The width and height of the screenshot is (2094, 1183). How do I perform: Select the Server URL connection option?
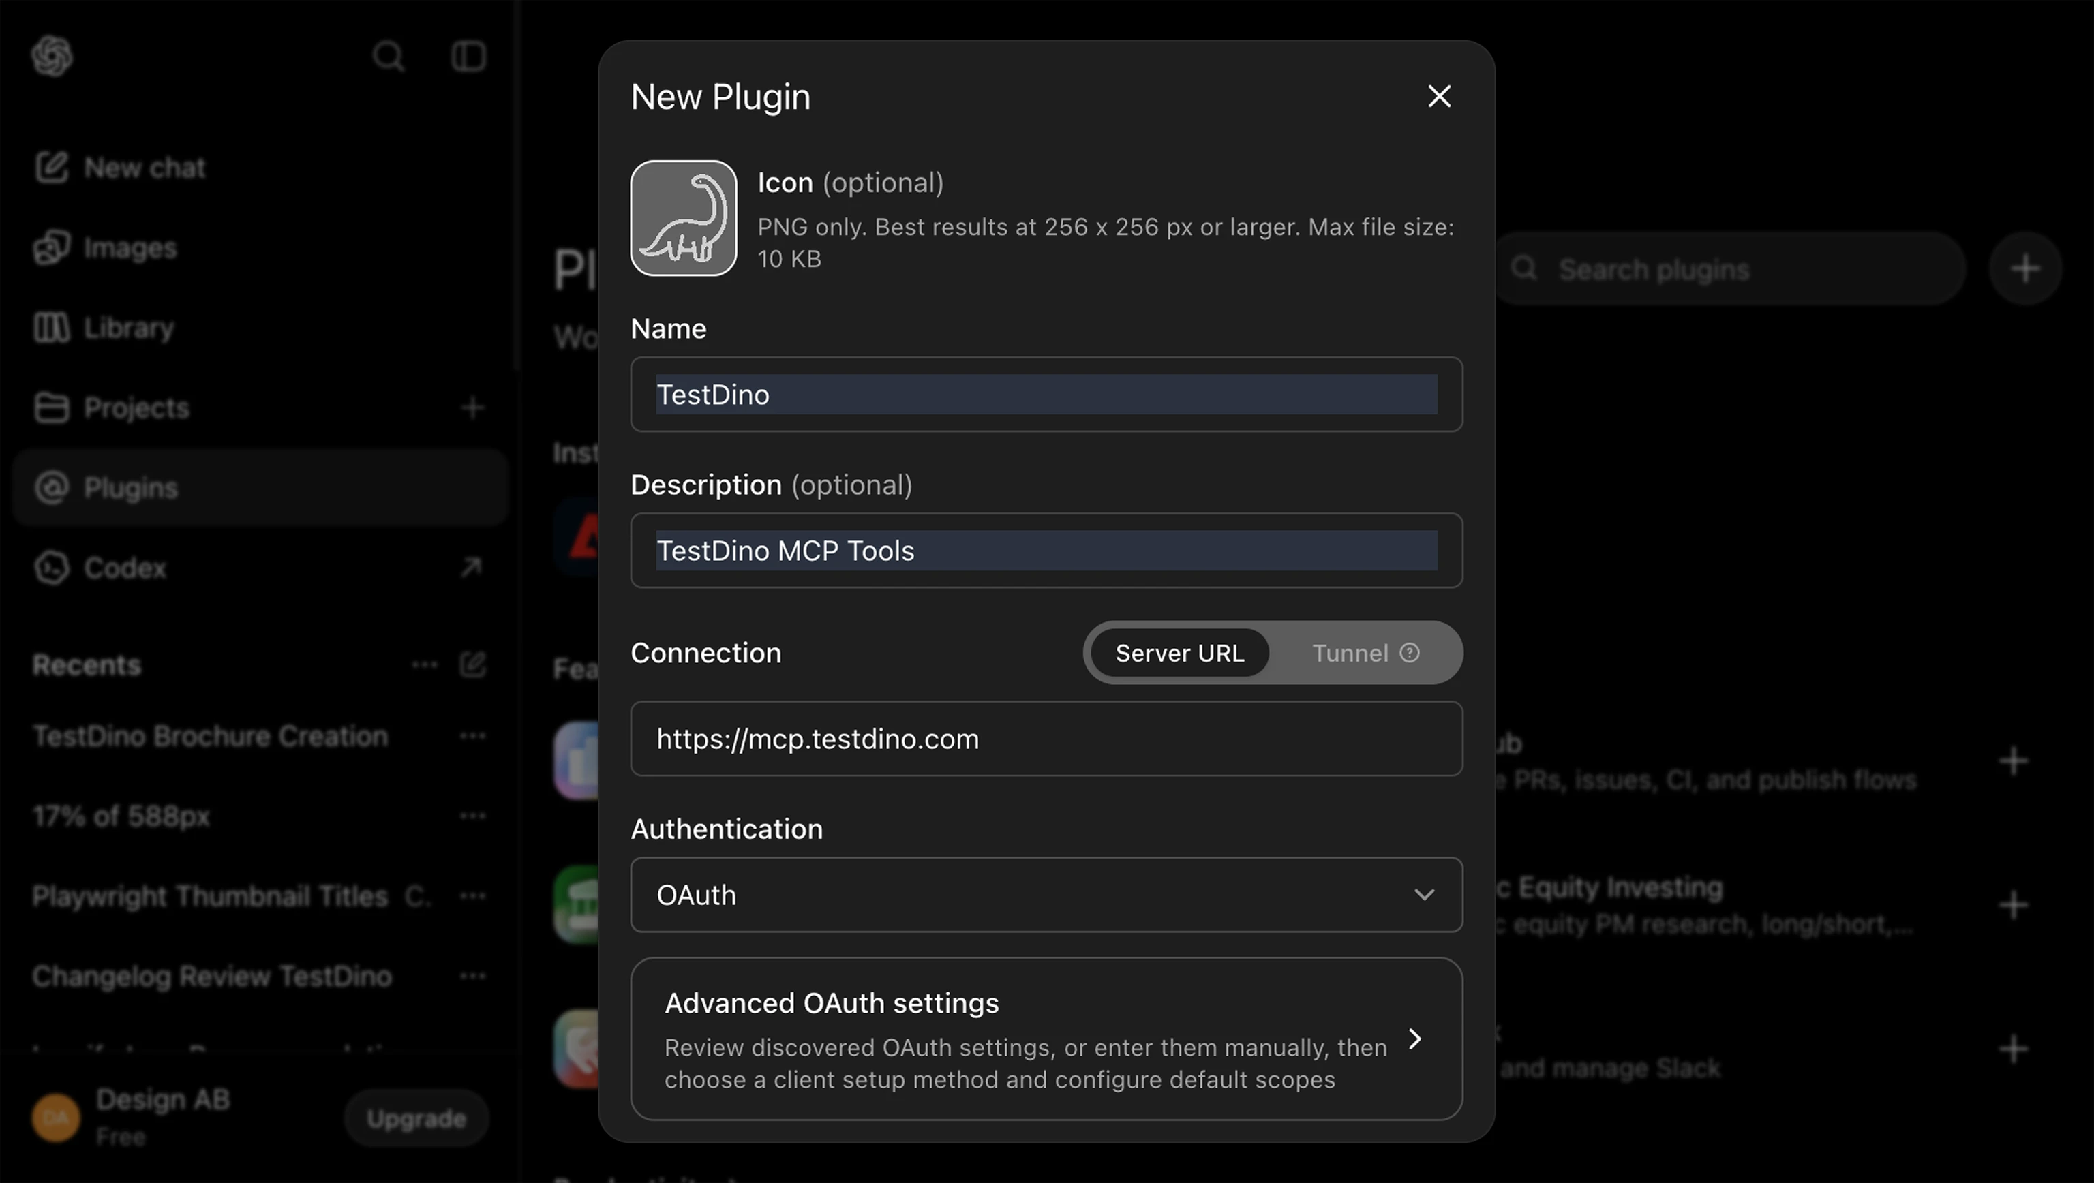click(1179, 652)
